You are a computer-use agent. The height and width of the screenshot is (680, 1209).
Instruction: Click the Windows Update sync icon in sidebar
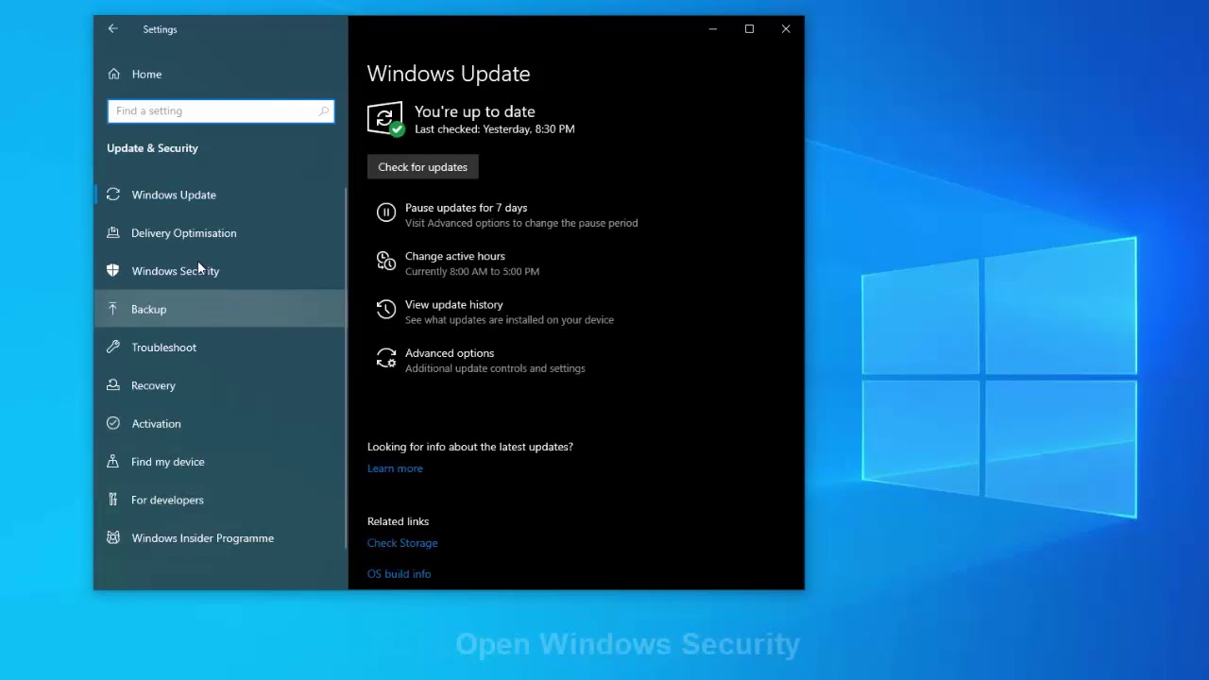click(113, 195)
